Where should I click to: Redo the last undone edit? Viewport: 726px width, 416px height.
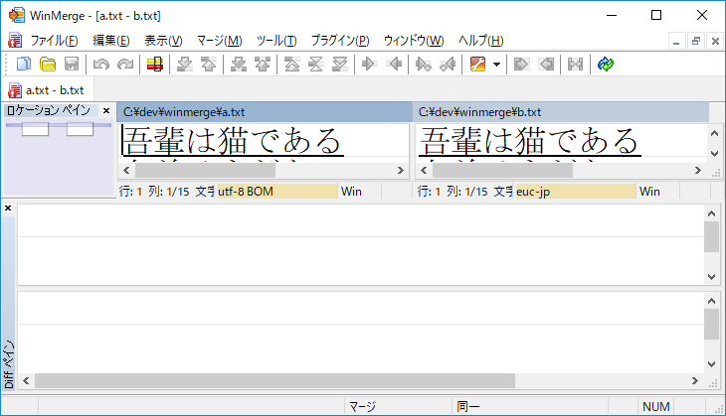coord(125,64)
